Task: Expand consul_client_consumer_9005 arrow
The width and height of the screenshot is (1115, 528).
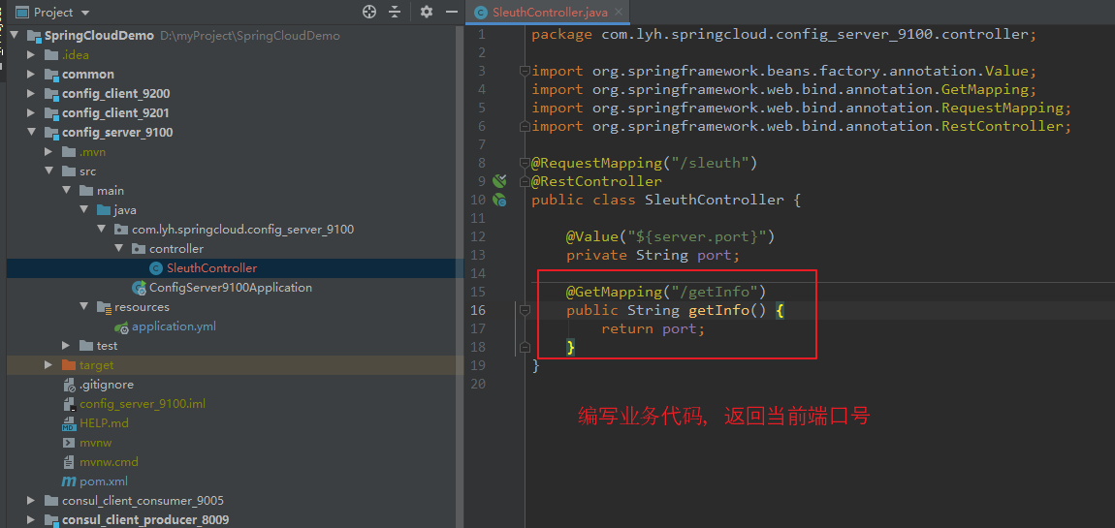Action: pos(31,500)
